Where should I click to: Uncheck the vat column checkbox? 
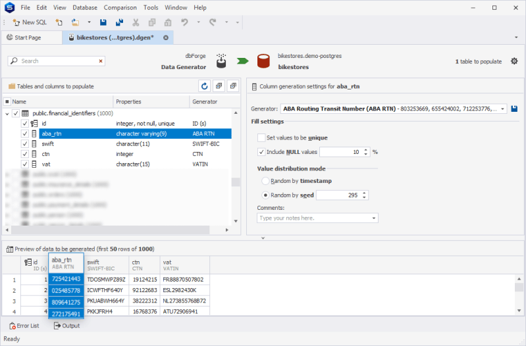point(25,164)
